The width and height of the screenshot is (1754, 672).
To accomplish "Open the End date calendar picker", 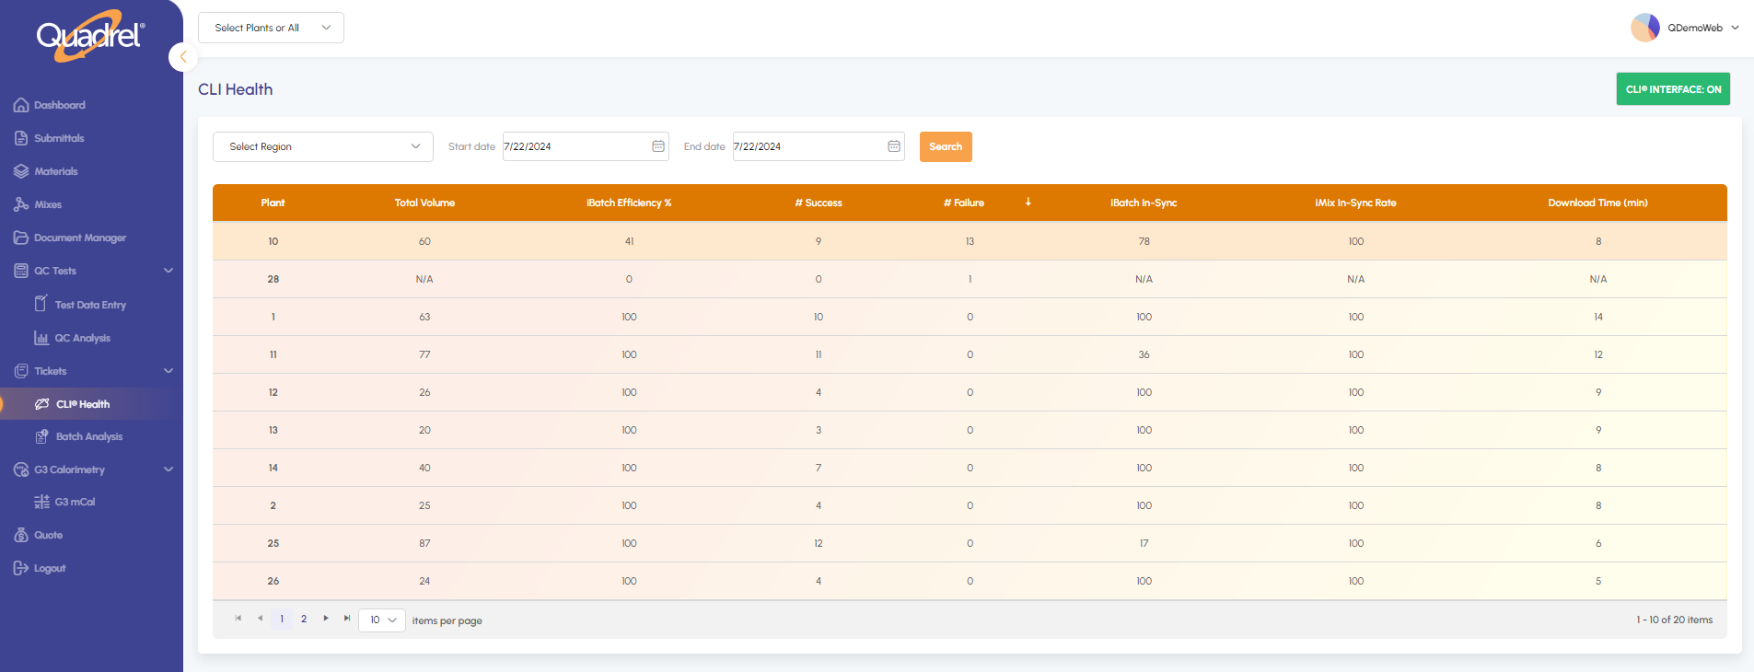I will coord(893,146).
